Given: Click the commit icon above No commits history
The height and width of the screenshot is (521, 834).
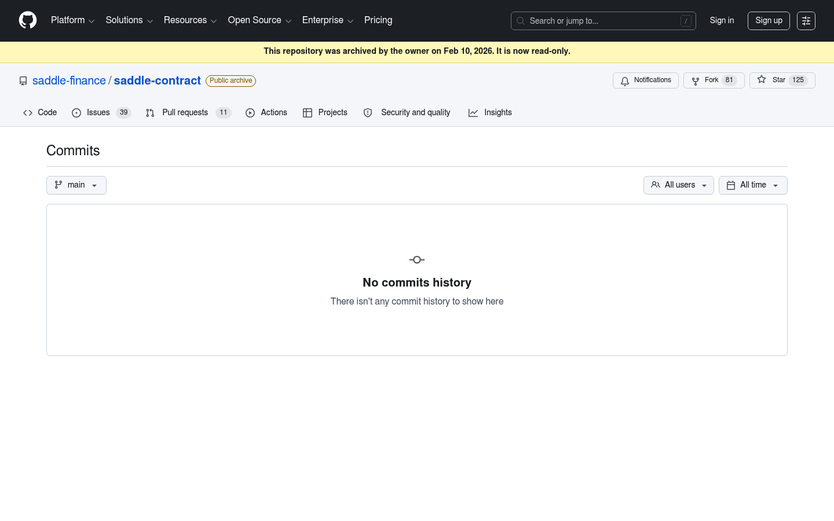Looking at the screenshot, I should tap(417, 260).
